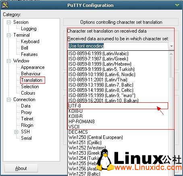Choose ISO-8859-9:1999 (Latin-5, Turkish)
Viewport: 183px width, 176px height.
(118, 69)
